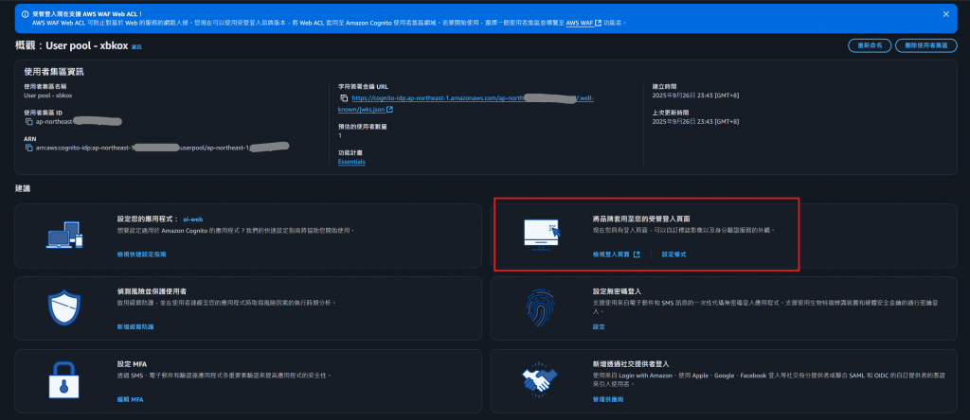Click the 概觀：User pool - xbkox page title
This screenshot has width=970, height=420.
(x=72, y=45)
